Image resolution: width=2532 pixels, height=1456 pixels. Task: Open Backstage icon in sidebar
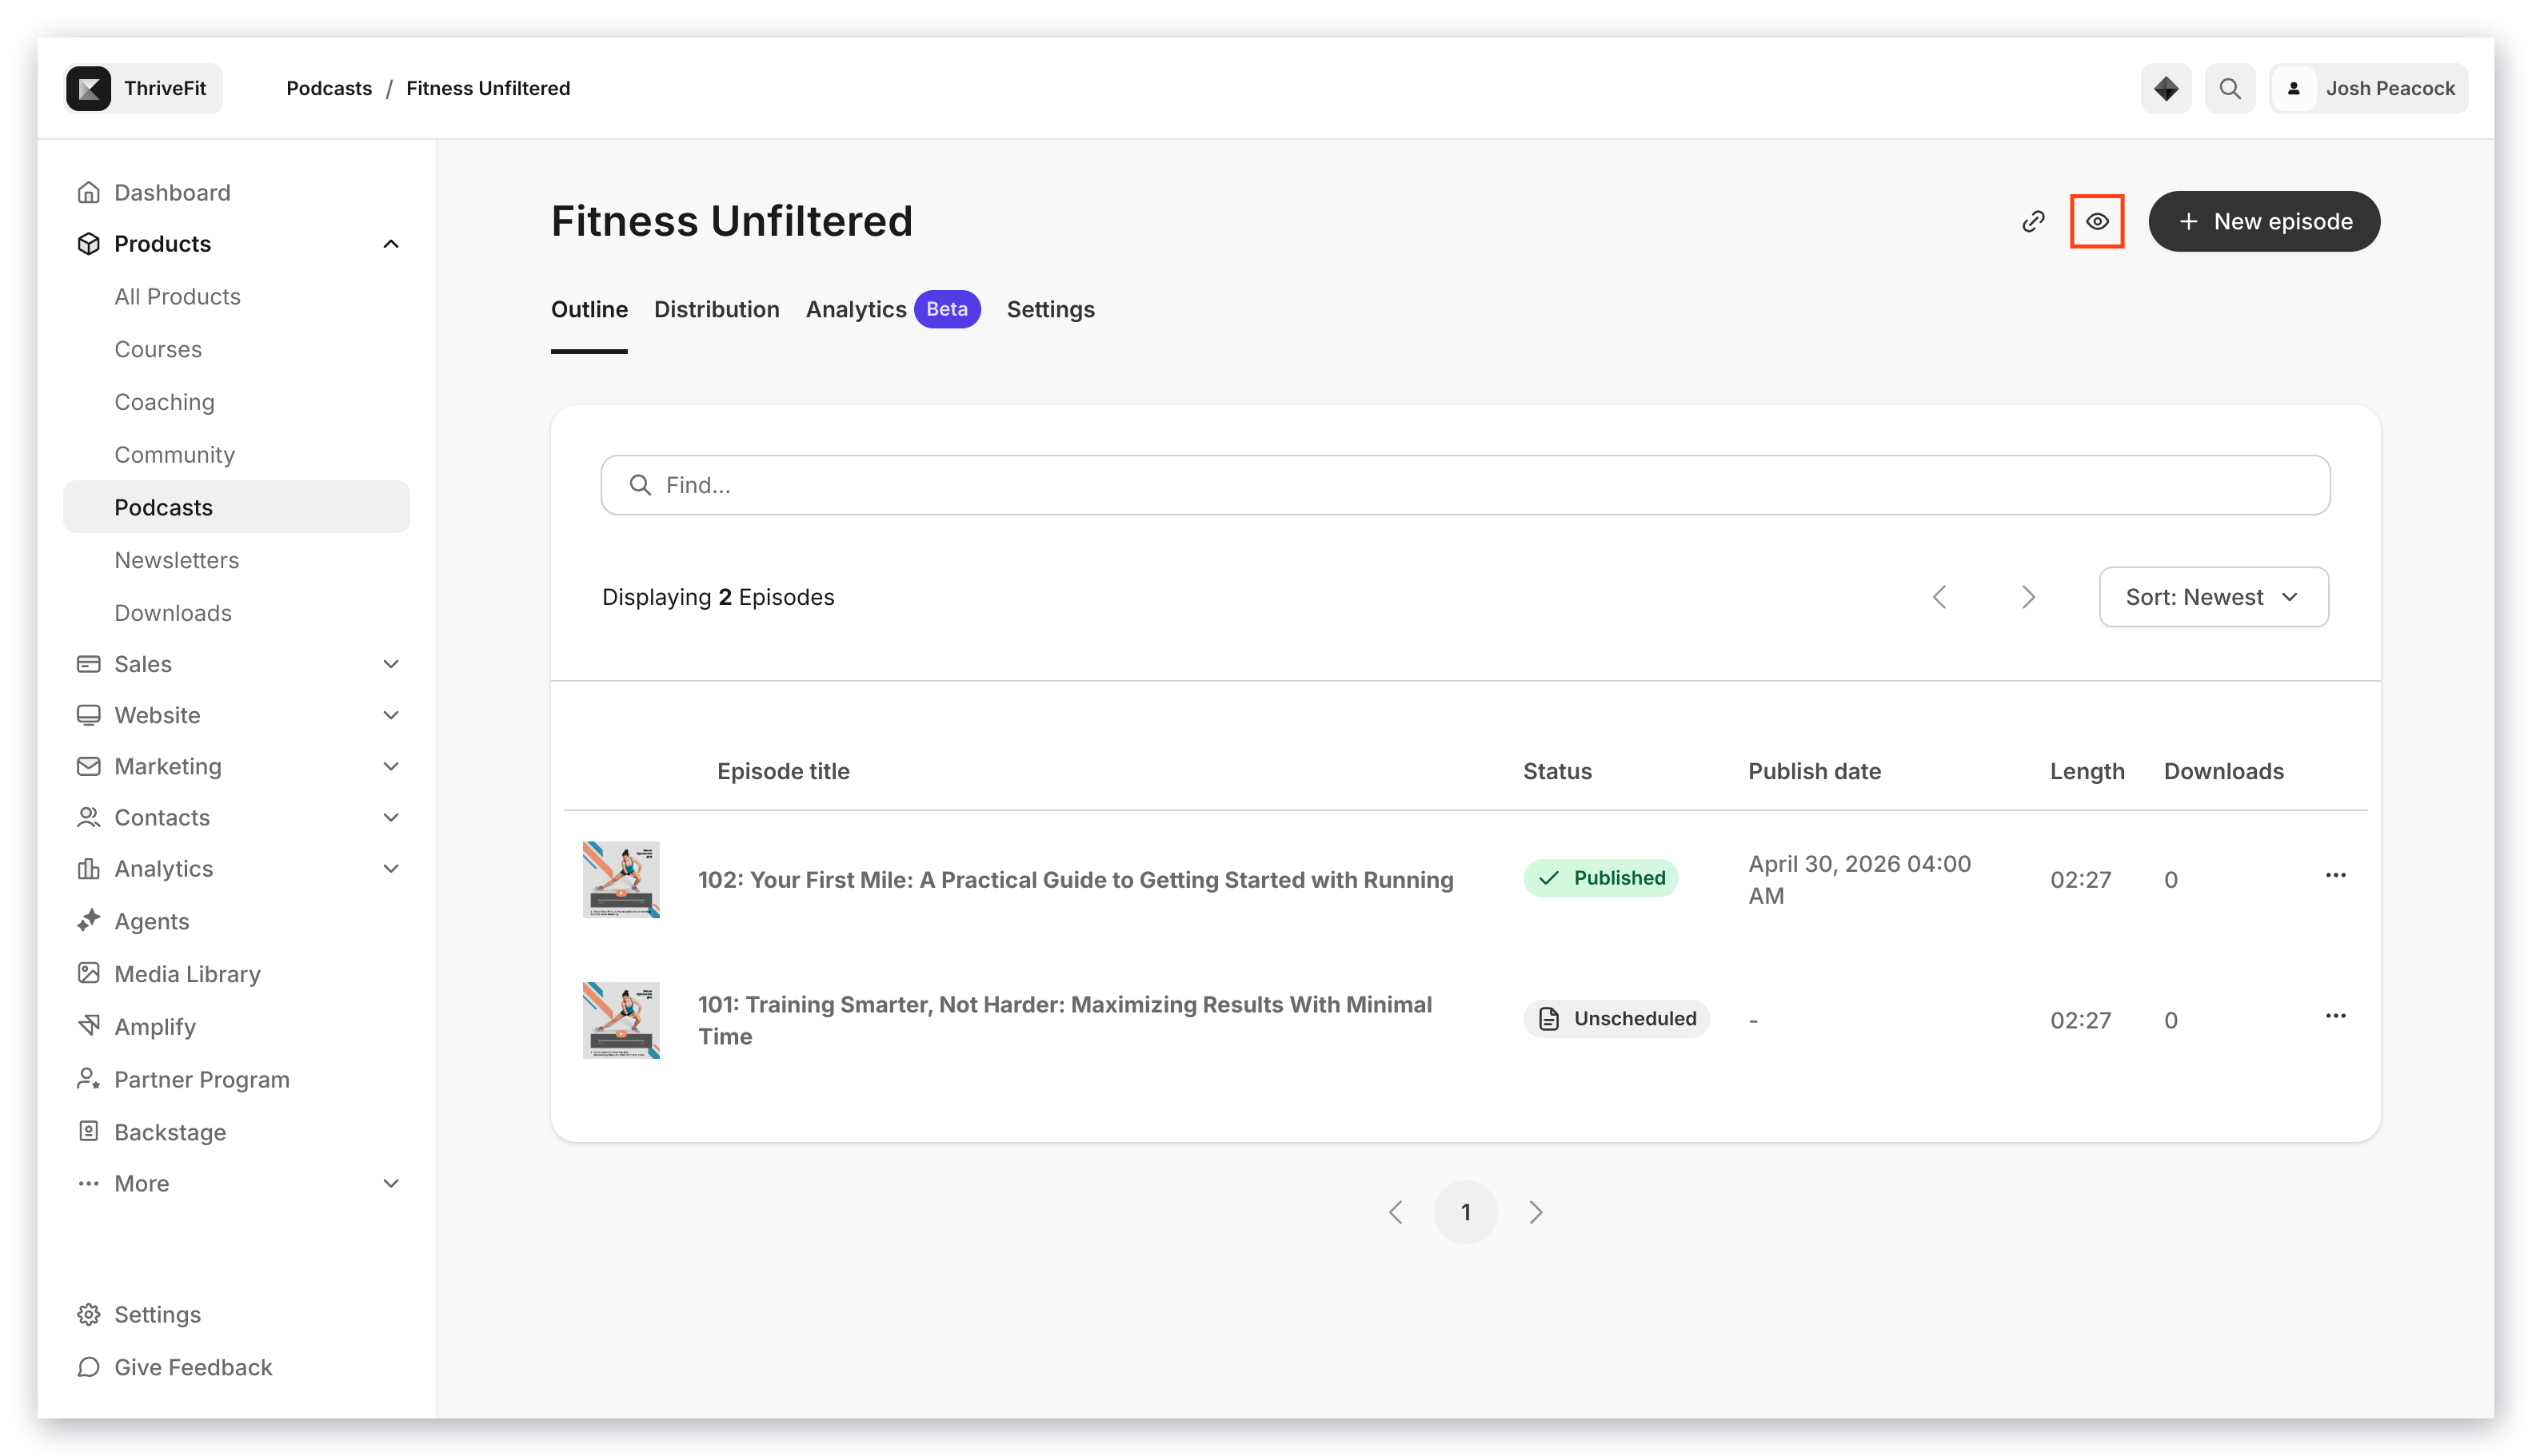click(x=88, y=1131)
